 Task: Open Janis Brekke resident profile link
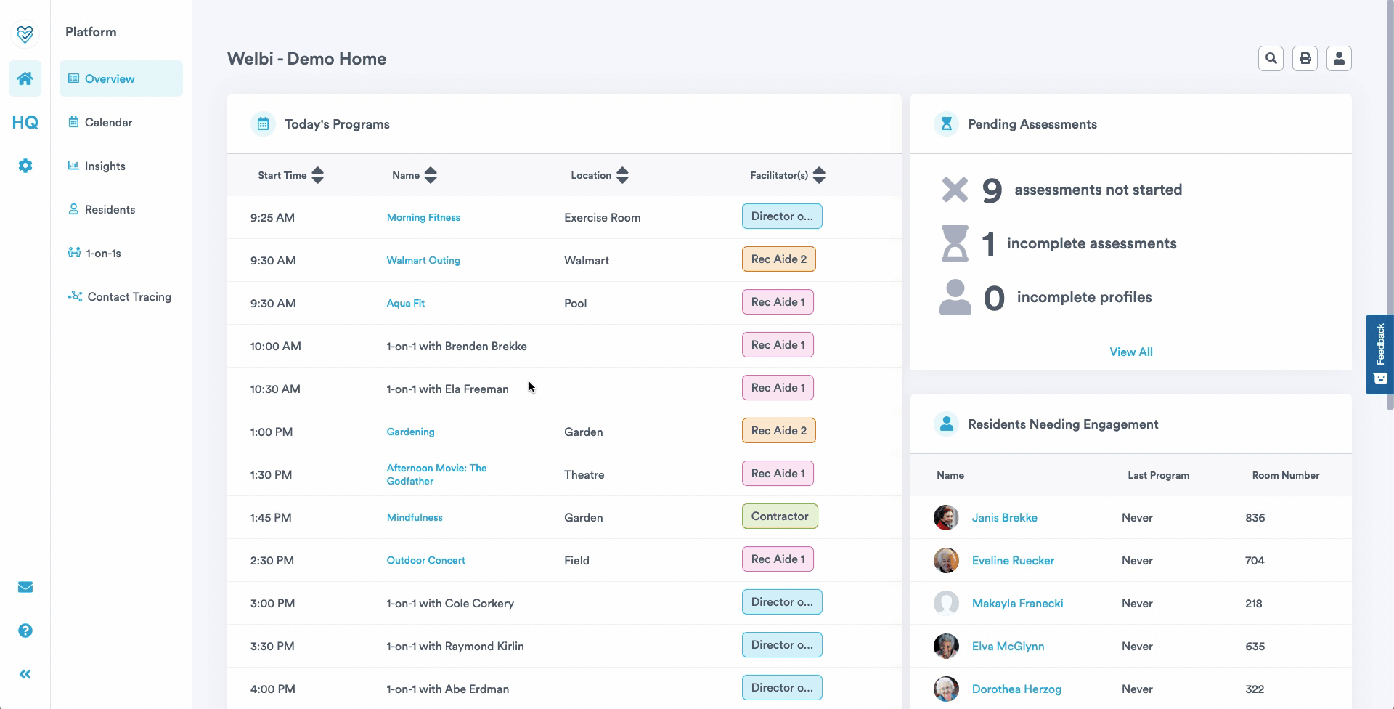click(x=1004, y=517)
